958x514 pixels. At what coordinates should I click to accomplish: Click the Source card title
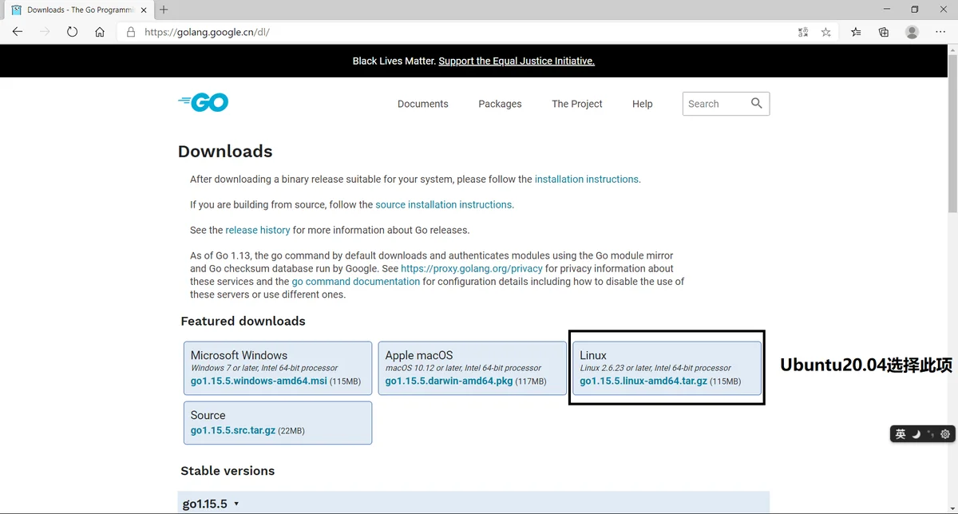point(208,415)
